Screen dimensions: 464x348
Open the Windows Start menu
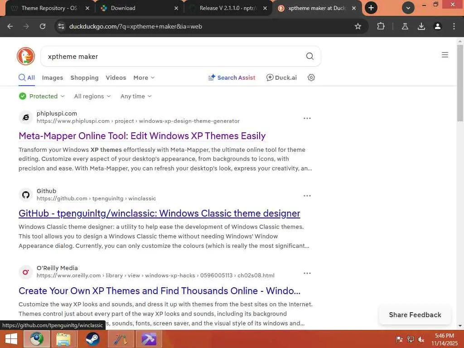click(11, 339)
